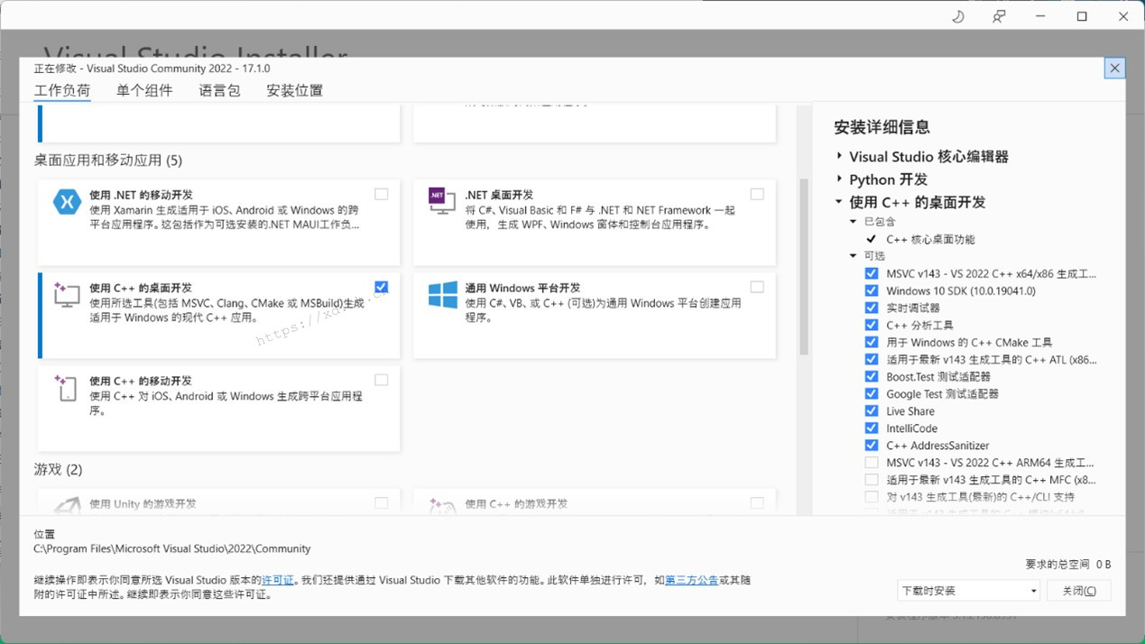Select the 通用 Windows 平台开发 Windows logo icon
1145x644 pixels.
coord(441,293)
